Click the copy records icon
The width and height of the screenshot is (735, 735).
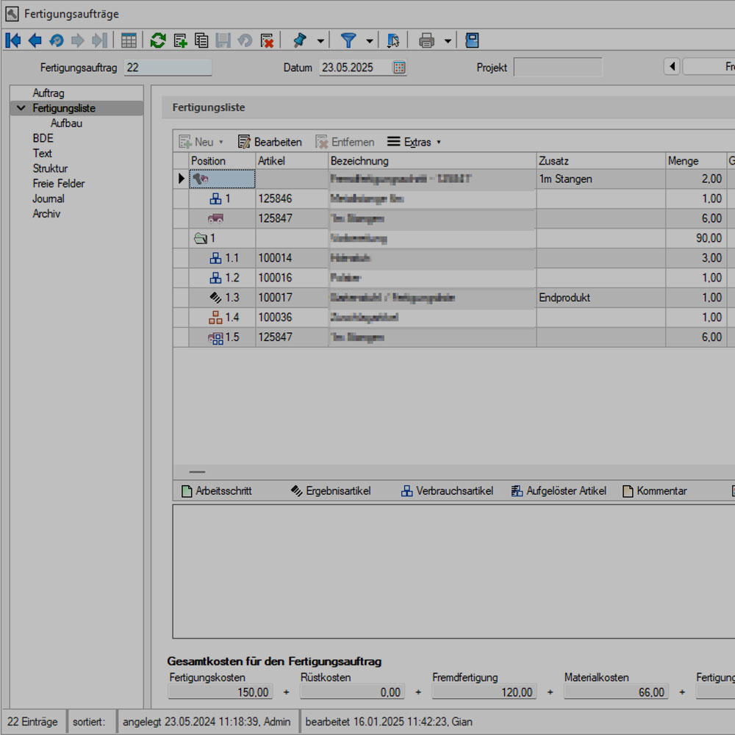point(201,40)
